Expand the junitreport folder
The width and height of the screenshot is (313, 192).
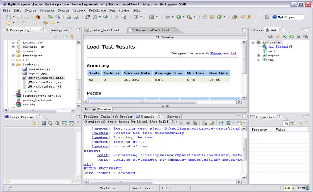[13, 56]
